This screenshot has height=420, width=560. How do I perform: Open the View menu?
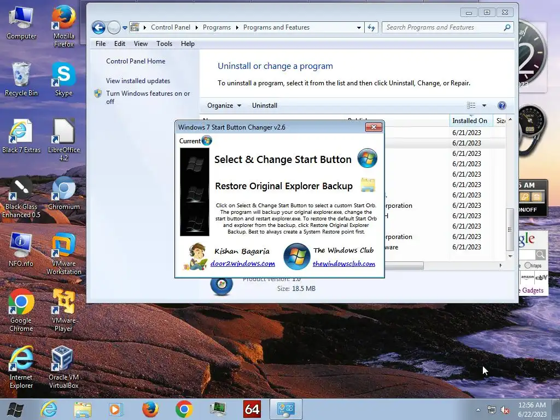pos(141,44)
